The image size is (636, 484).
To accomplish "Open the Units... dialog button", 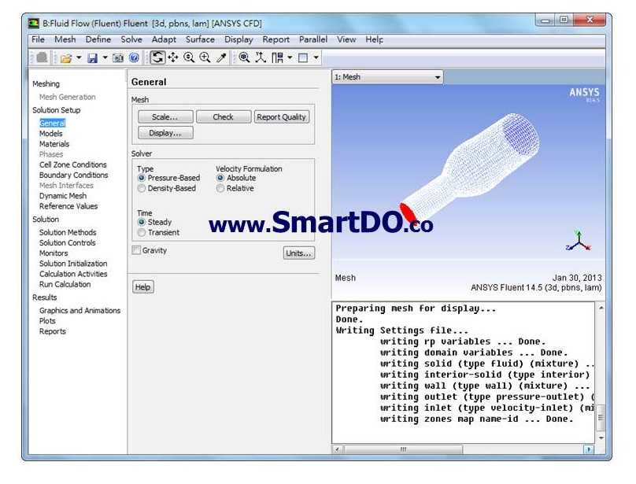I will [x=299, y=253].
